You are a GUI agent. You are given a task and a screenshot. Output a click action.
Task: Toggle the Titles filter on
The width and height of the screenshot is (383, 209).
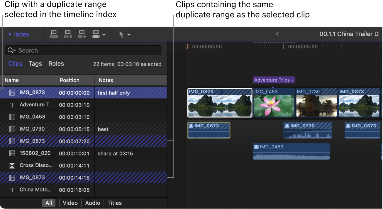pos(114,203)
